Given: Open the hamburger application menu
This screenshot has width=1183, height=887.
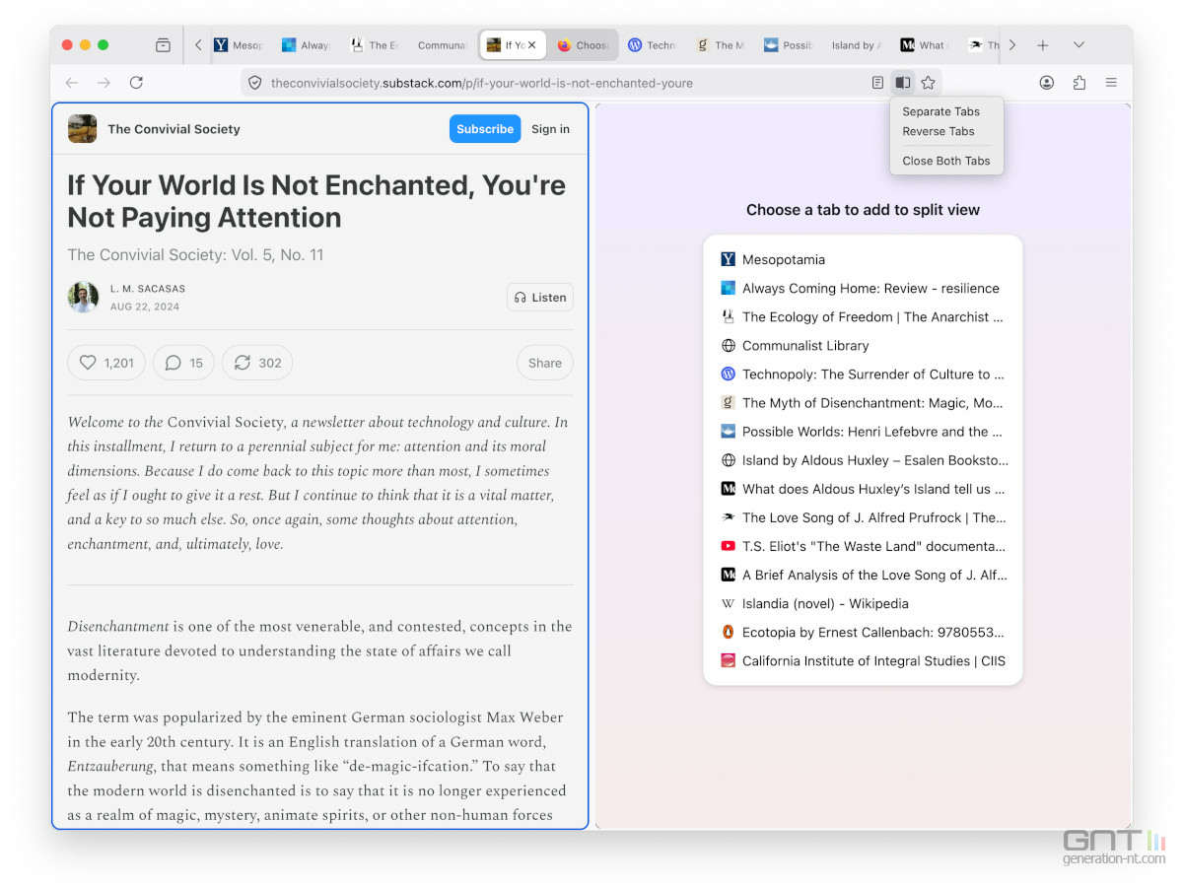Looking at the screenshot, I should coord(1111,83).
